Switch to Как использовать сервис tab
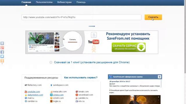Image resolution: width=186 pixels, height=104 pixels. 81,77
